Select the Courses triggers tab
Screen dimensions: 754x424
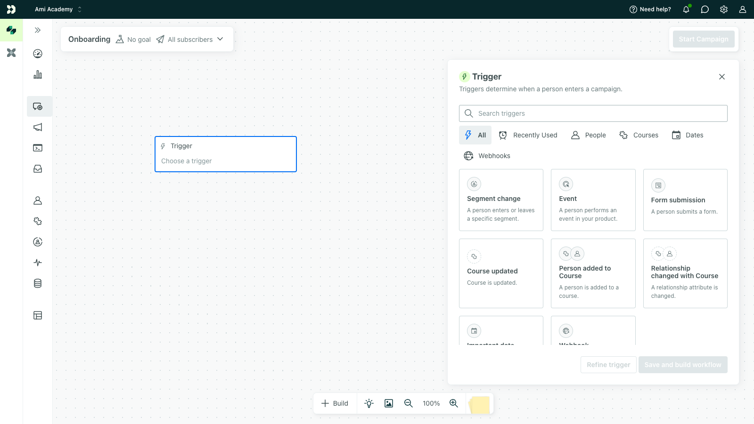[x=639, y=135]
